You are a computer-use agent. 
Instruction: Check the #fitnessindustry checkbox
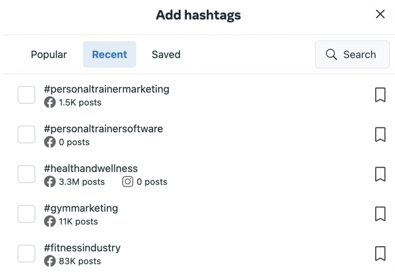26,254
